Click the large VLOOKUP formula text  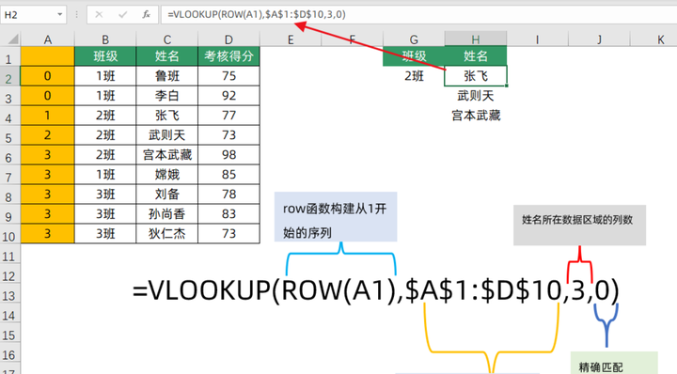pyautogui.click(x=375, y=289)
